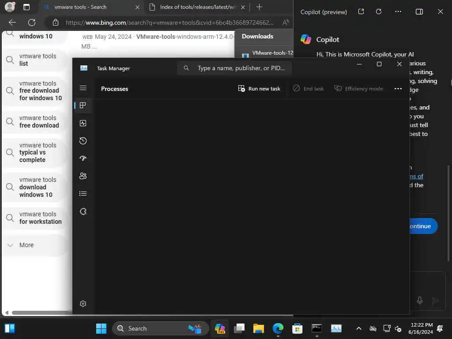
Task: Click Task Manager app icon in title bar
Action: [x=84, y=68]
